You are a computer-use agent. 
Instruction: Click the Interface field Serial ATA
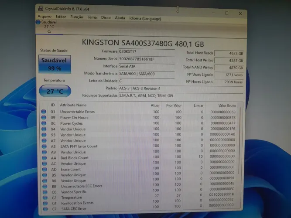tap(147, 66)
